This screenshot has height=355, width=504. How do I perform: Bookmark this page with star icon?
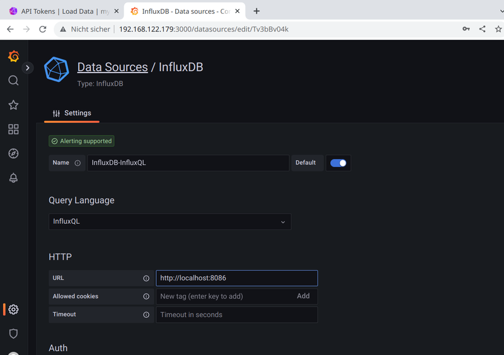(498, 29)
